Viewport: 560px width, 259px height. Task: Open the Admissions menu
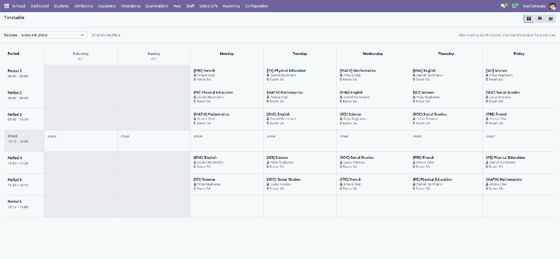click(x=84, y=6)
